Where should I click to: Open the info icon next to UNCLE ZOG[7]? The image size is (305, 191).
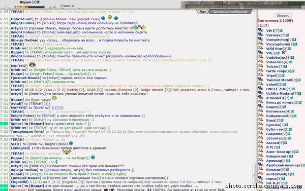tap(293, 89)
